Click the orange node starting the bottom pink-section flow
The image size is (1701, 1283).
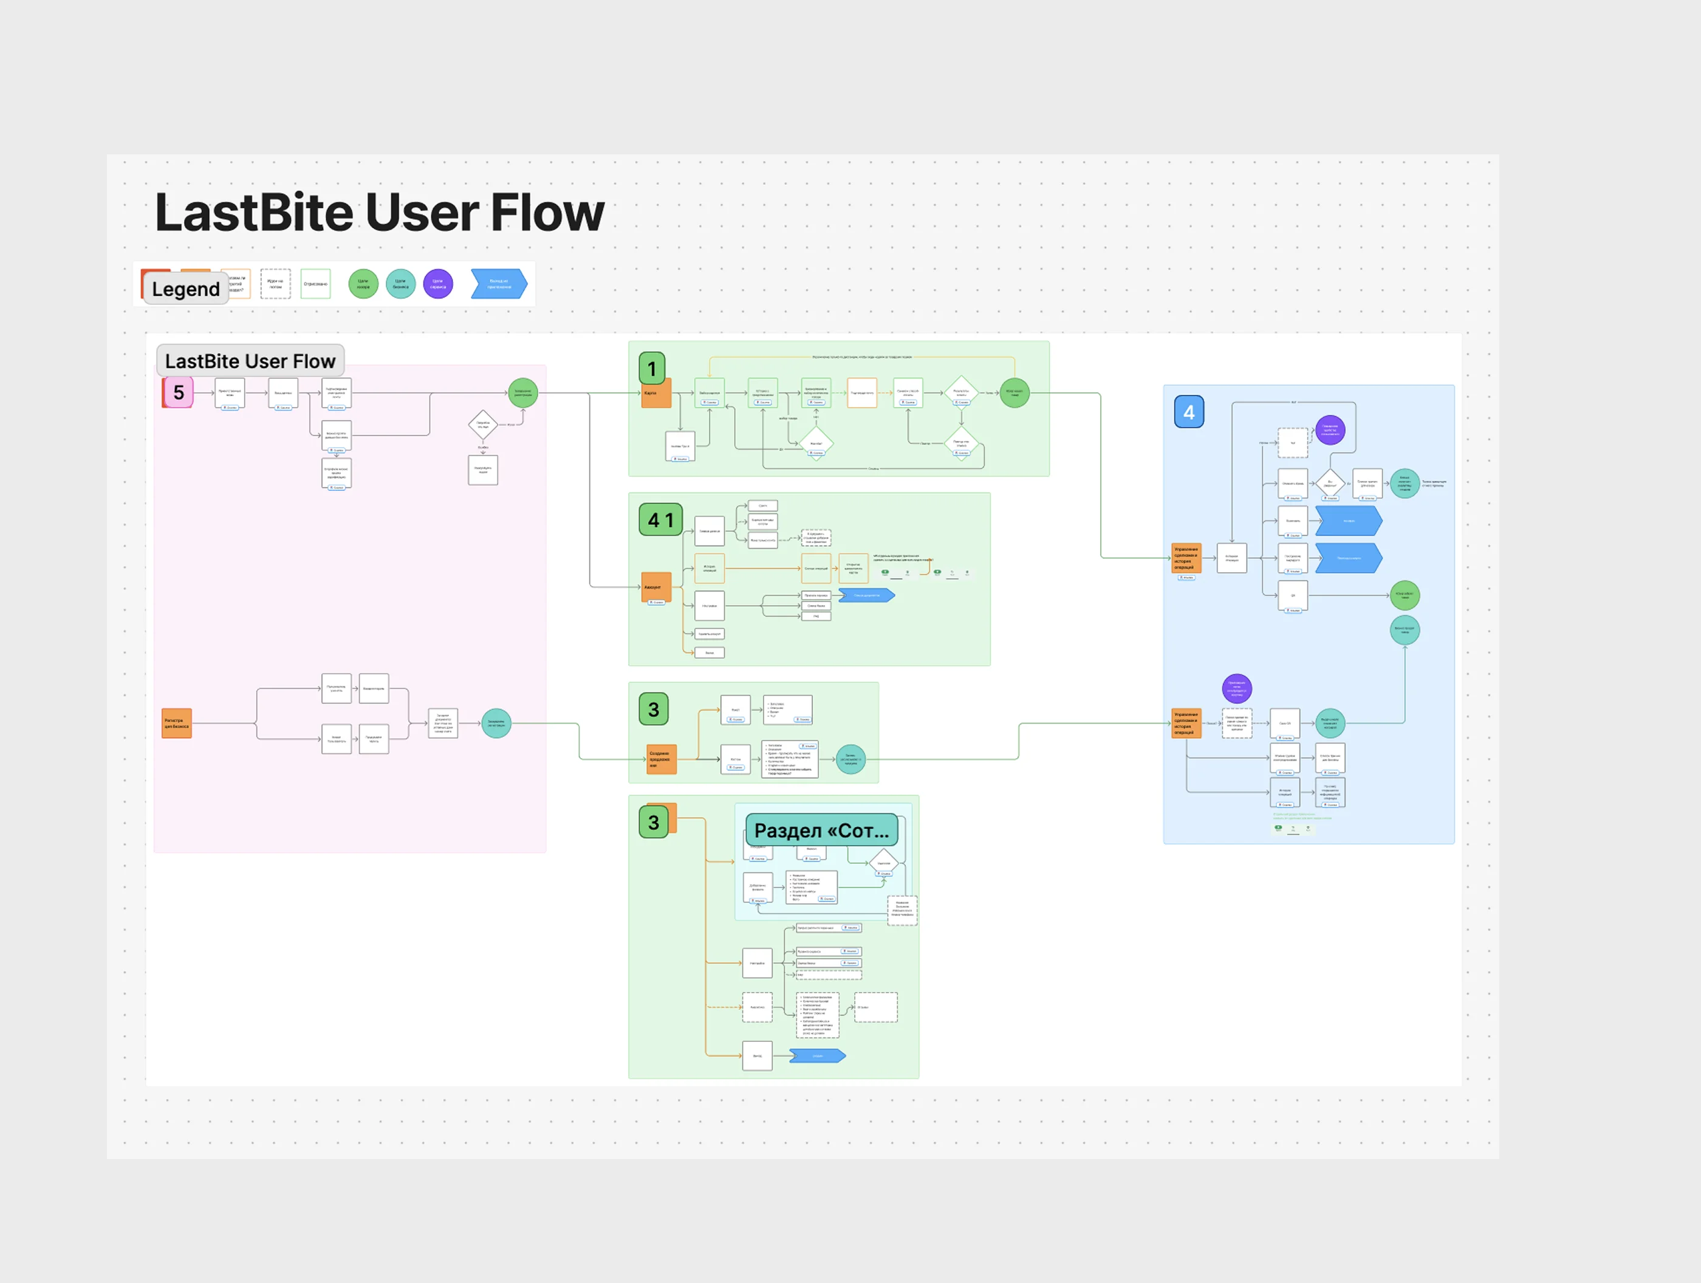pyautogui.click(x=176, y=723)
